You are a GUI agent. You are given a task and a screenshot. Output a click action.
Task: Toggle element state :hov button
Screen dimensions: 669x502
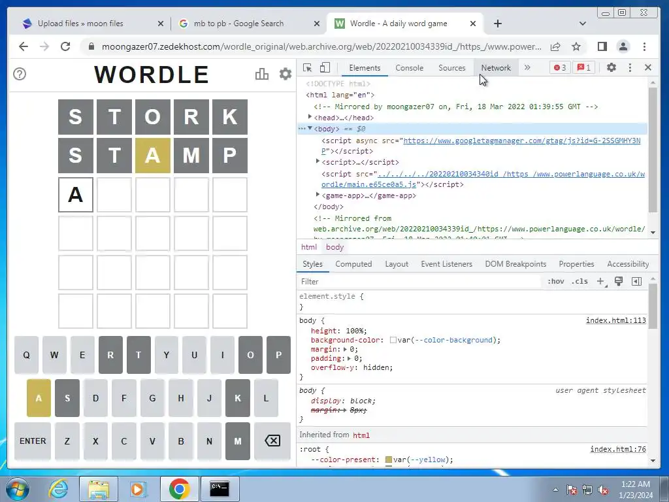click(556, 281)
